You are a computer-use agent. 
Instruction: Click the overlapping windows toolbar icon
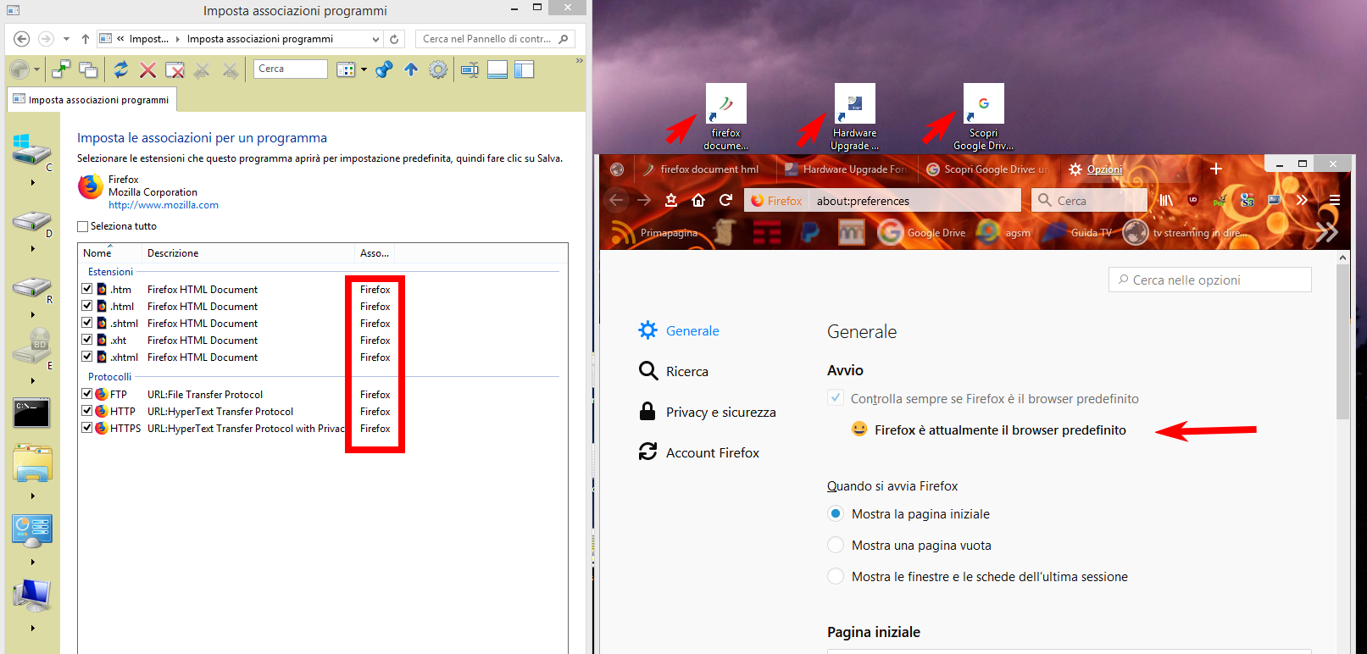pos(88,69)
